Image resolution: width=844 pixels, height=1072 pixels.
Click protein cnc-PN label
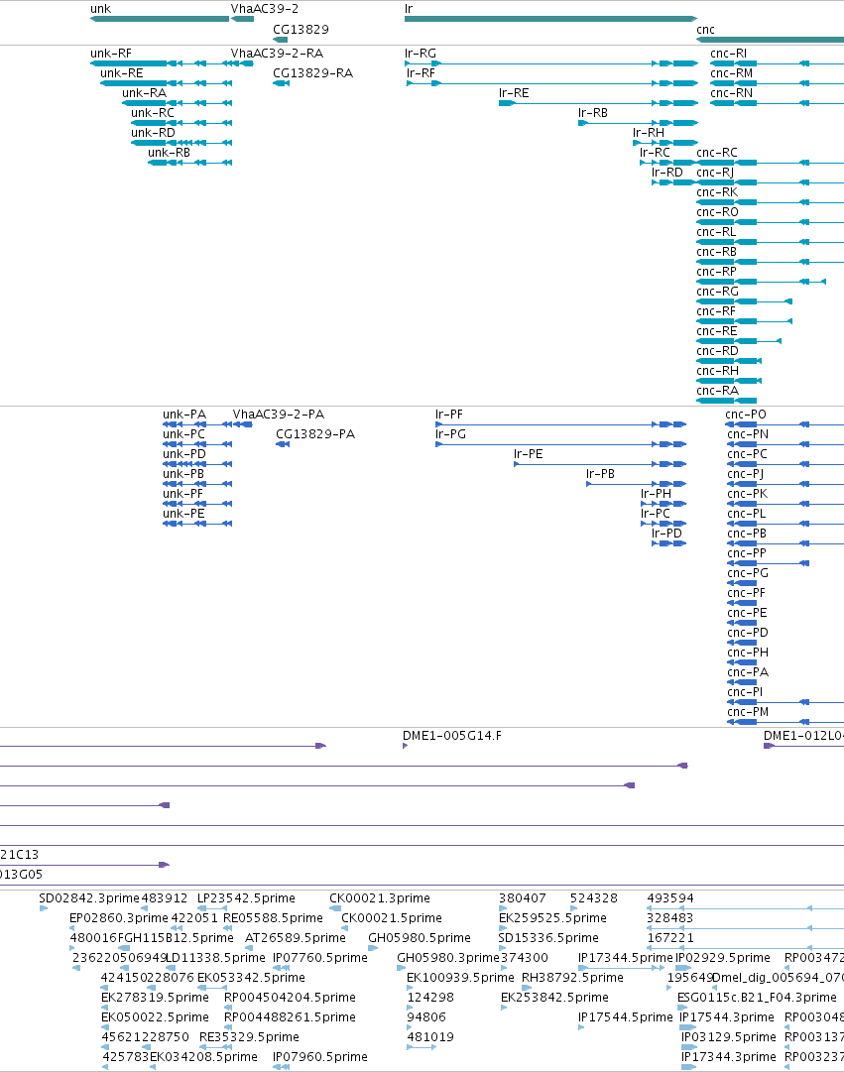[x=748, y=434]
